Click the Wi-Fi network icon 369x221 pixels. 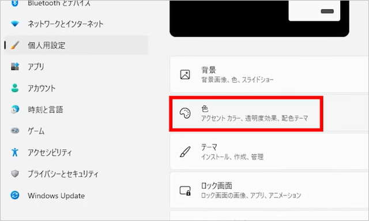pos(15,24)
